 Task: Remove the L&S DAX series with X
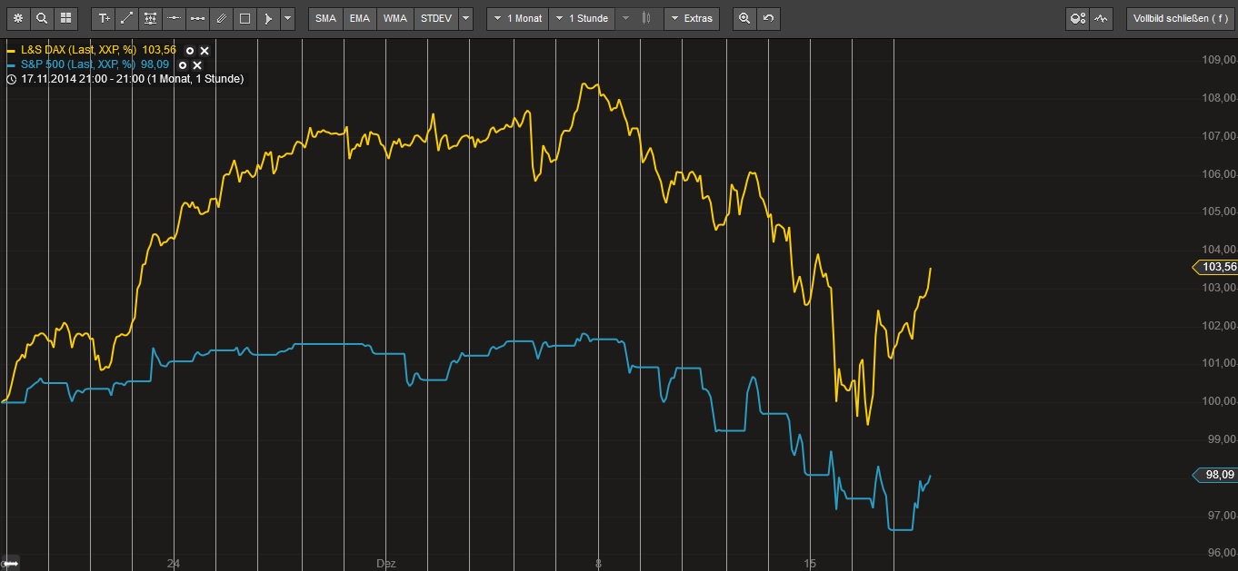click(x=205, y=51)
